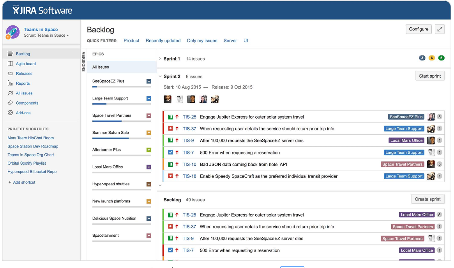The image size is (454, 268).
Task: Open Hyperspeed Bitbucket Repo shortcut
Action: click(32, 172)
